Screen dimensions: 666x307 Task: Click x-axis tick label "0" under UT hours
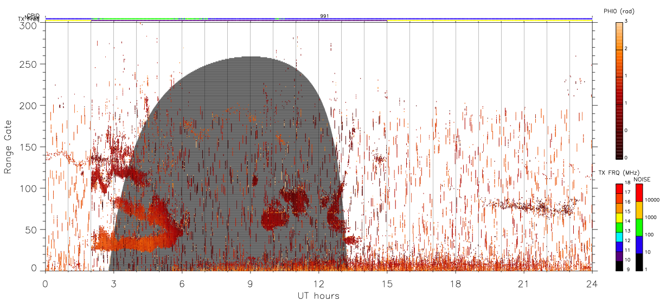(46, 284)
